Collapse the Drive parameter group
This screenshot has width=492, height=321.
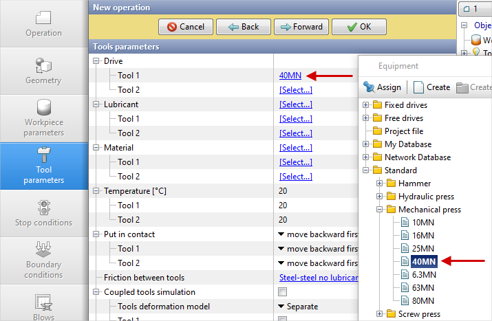pos(96,61)
